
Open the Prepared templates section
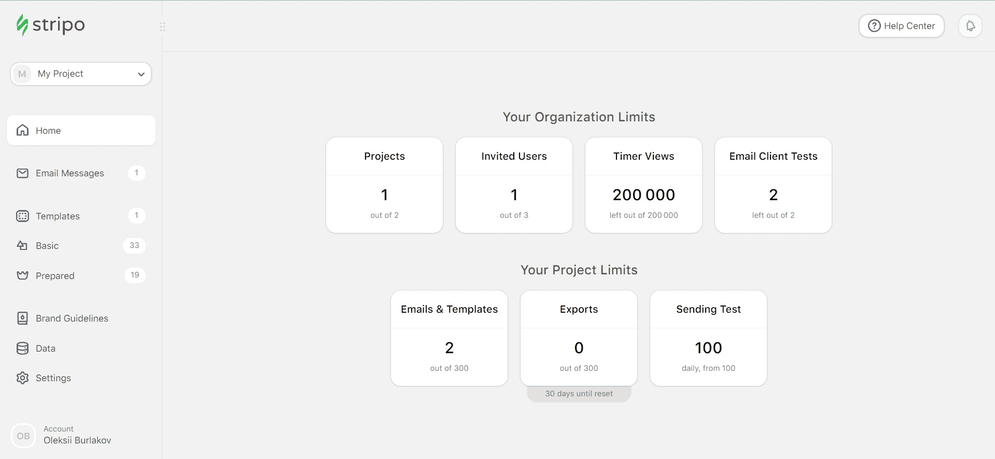(55, 276)
